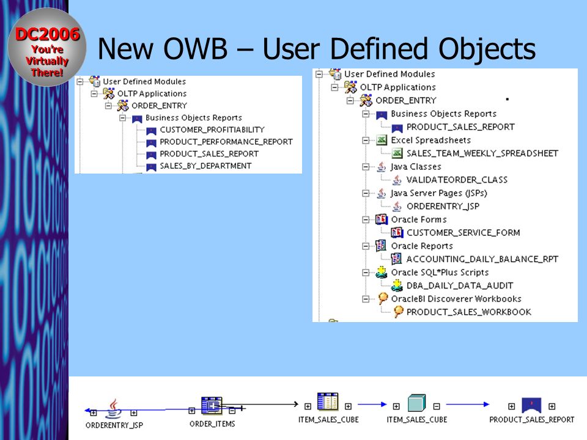Click the ORDERENTRY_JSP icon in tree
The image size is (587, 440).
coord(397,206)
